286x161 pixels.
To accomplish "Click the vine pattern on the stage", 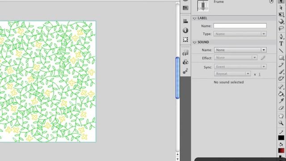I will (48, 81).
